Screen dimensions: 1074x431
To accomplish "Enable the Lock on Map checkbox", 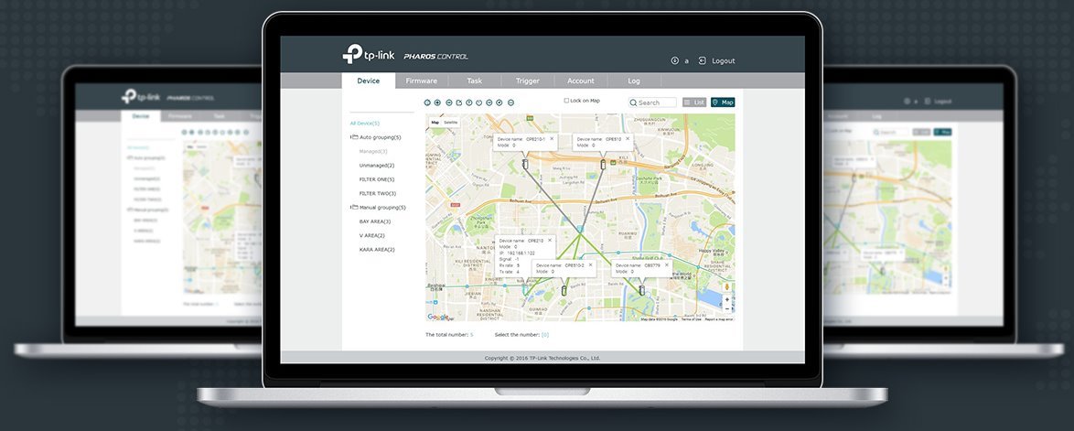I will [x=566, y=101].
